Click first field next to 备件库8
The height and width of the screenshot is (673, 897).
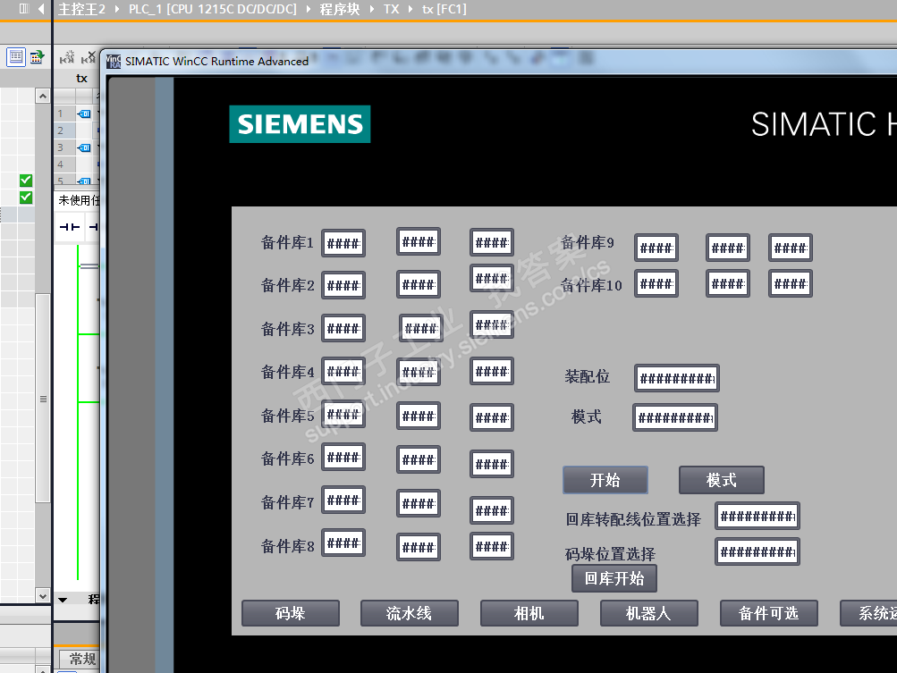343,543
